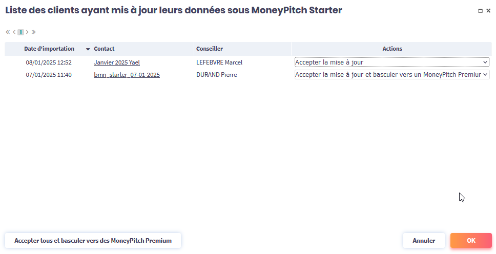Select page 1 in the pagination

tap(21, 32)
